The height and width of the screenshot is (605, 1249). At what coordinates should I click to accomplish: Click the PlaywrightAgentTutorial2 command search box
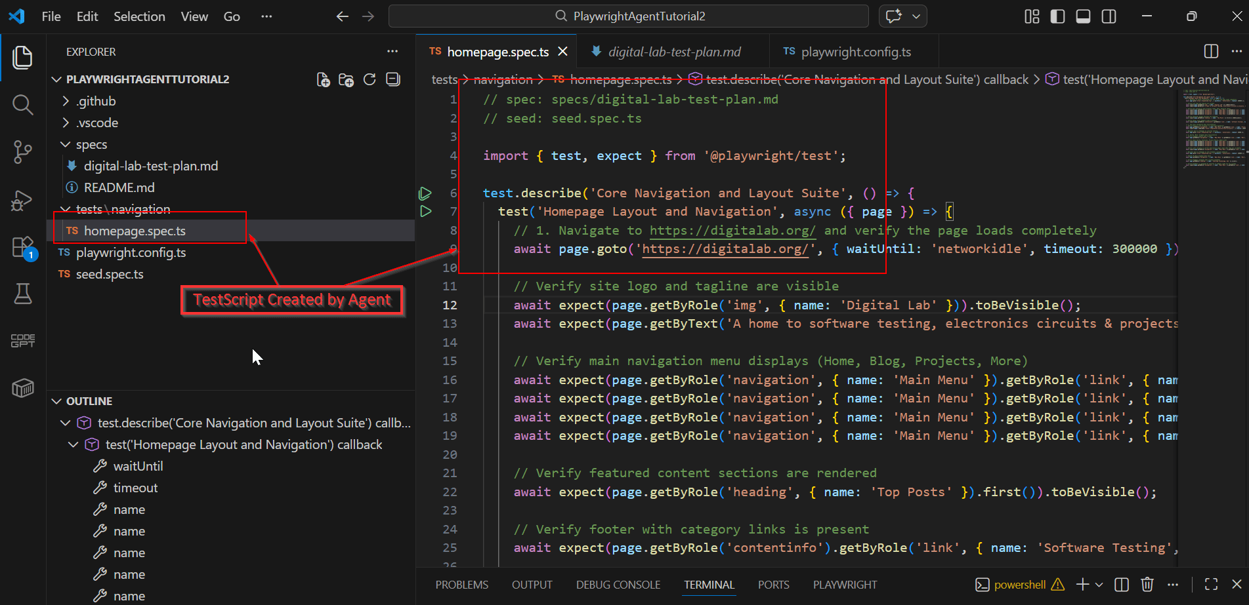(629, 16)
